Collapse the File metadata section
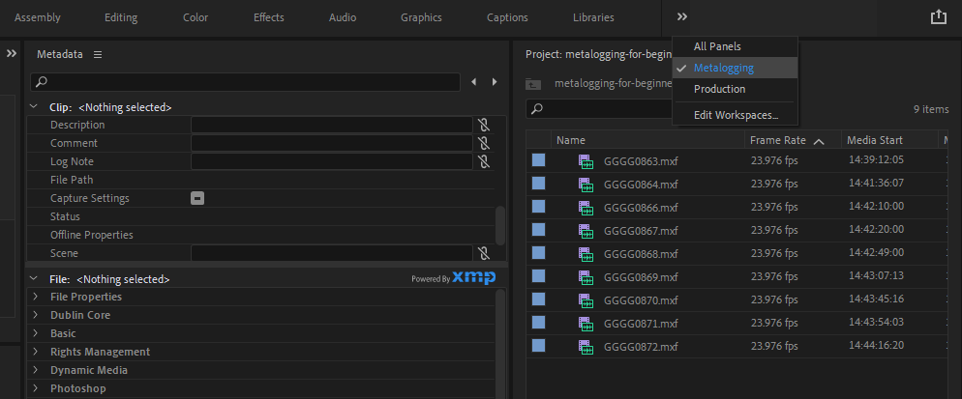 34,279
